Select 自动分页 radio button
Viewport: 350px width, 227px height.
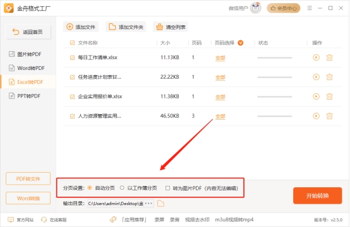(90, 188)
